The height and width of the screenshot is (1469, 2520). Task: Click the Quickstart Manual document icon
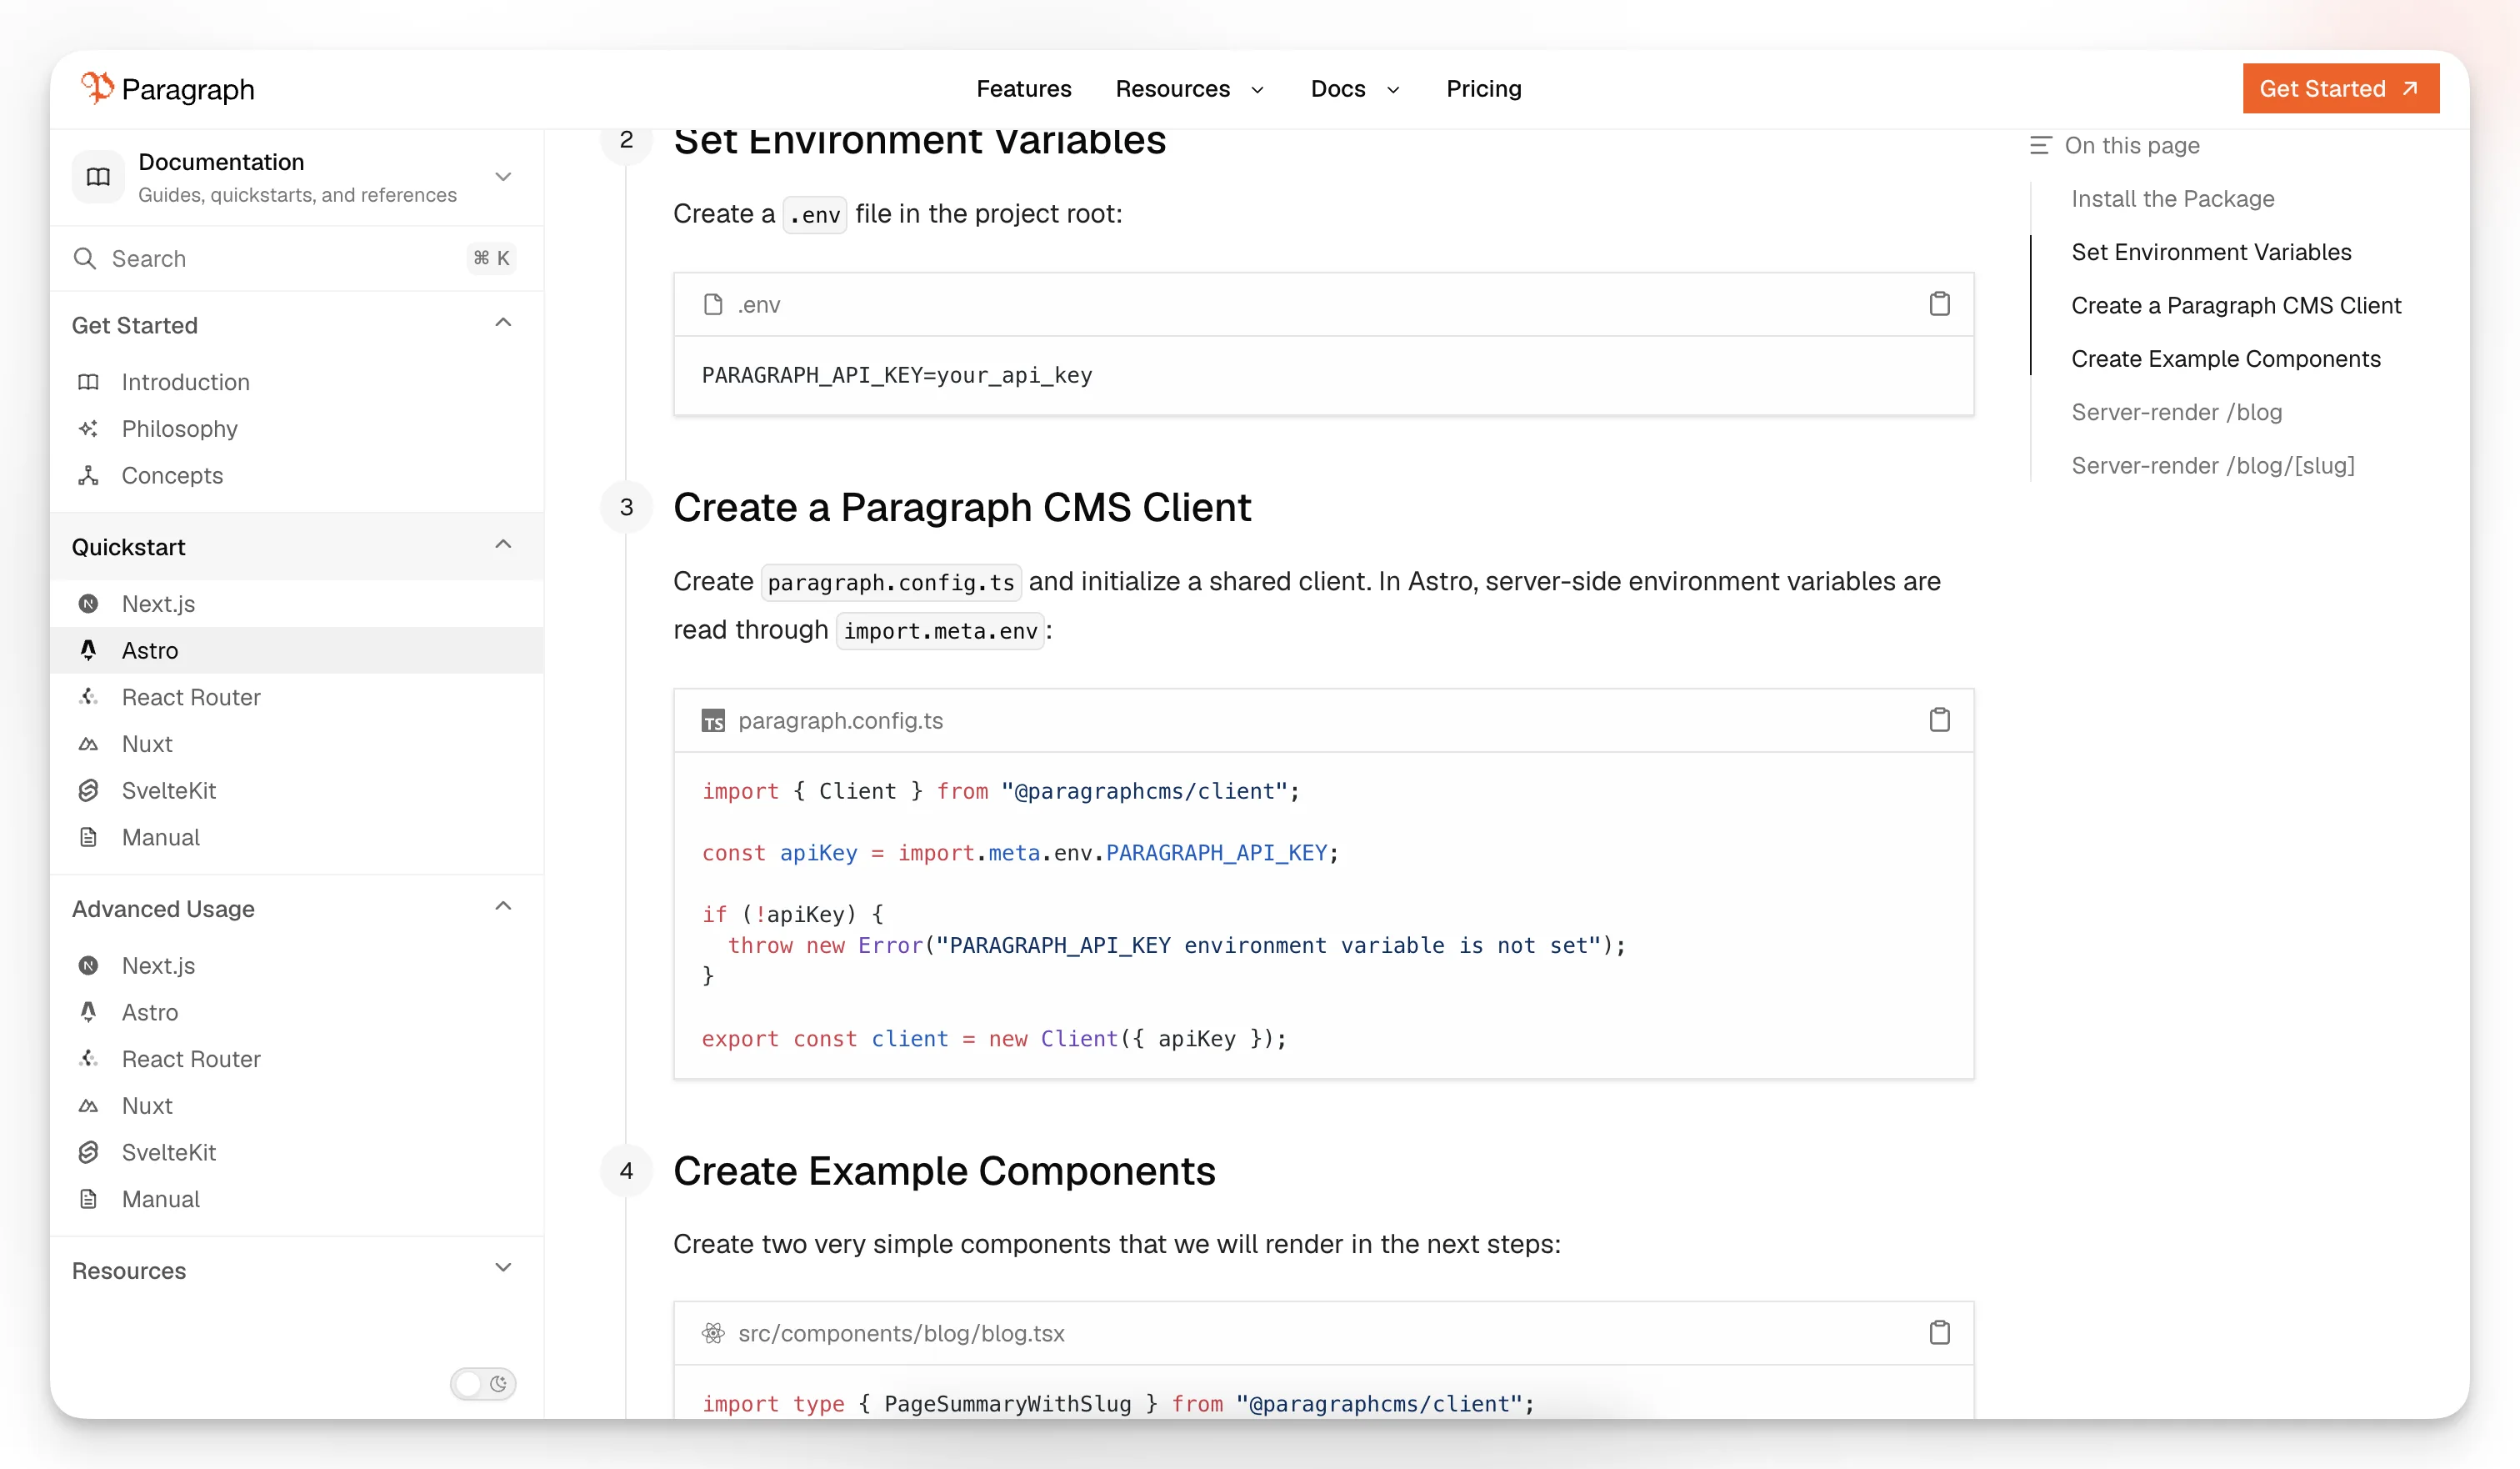88,836
